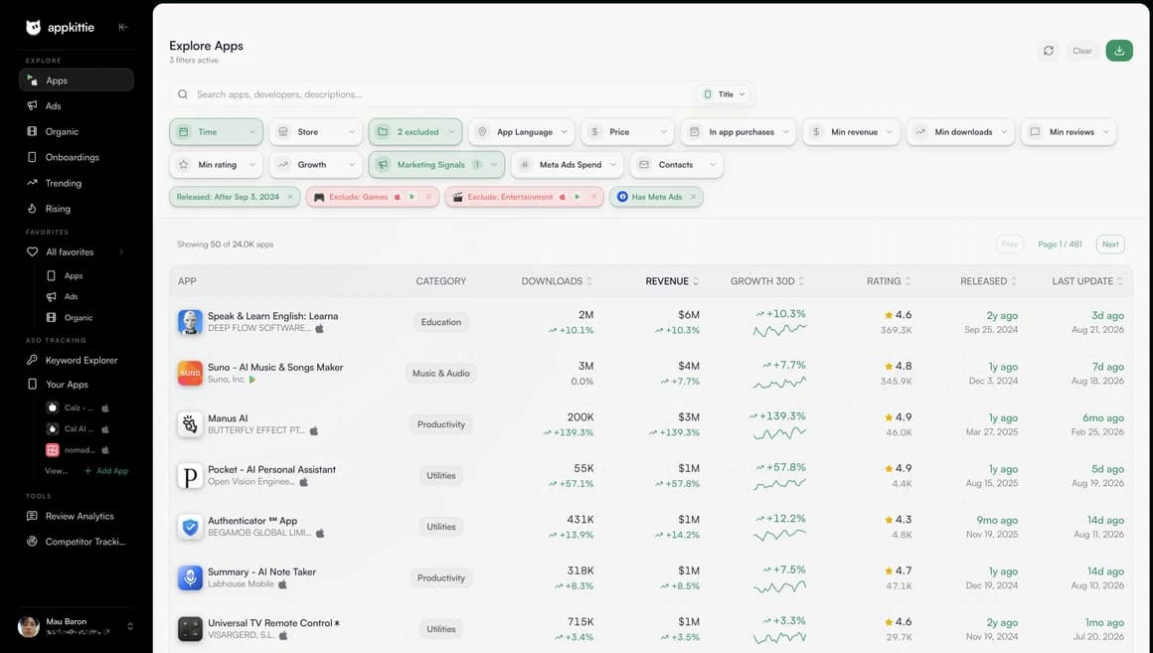The width and height of the screenshot is (1153, 653).
Task: Open Min rating filter
Action: 217,165
